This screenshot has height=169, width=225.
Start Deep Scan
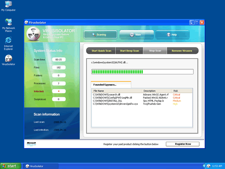tap(129, 51)
